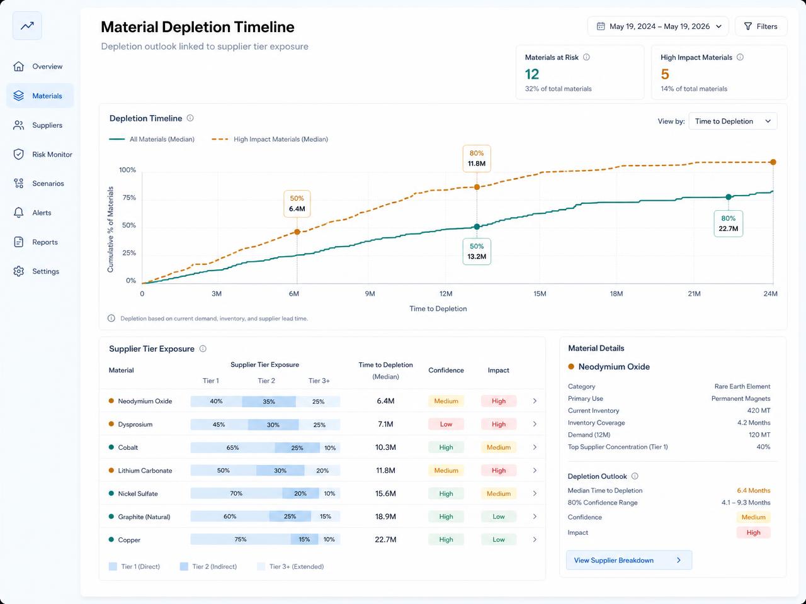Image resolution: width=806 pixels, height=604 pixels.
Task: Click the Tier 1 (Direct) legend swatch
Action: (113, 566)
